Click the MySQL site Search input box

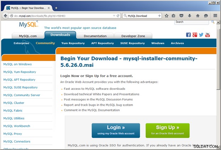(191, 22)
